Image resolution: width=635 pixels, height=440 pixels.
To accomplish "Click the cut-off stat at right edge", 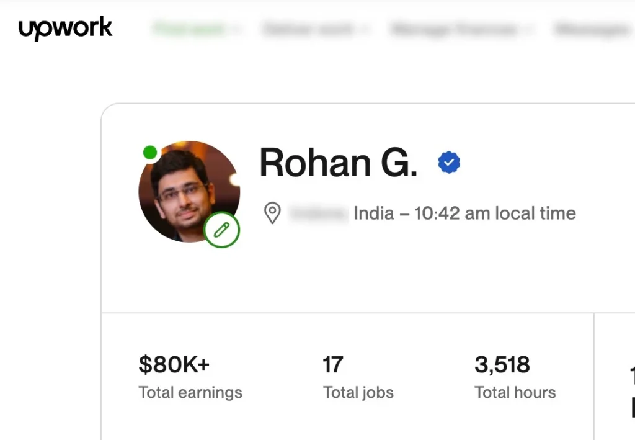I will point(631,391).
